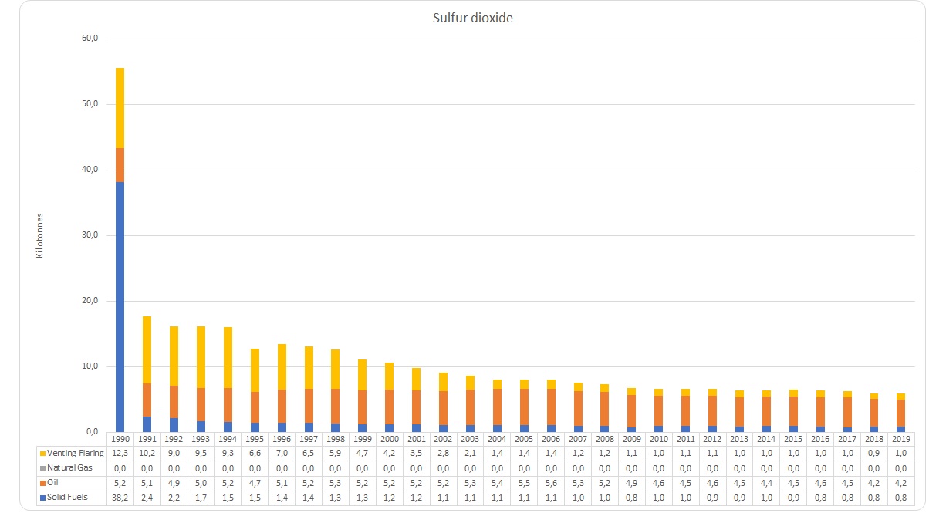Click the yellow Venting Flaring legend swatch
The height and width of the screenshot is (513, 929).
point(41,453)
